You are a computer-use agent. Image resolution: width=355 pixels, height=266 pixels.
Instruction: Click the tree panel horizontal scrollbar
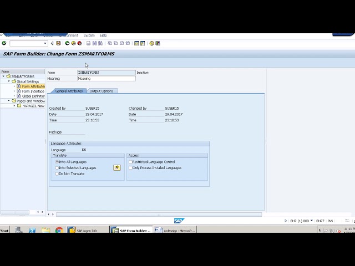tap(15, 212)
